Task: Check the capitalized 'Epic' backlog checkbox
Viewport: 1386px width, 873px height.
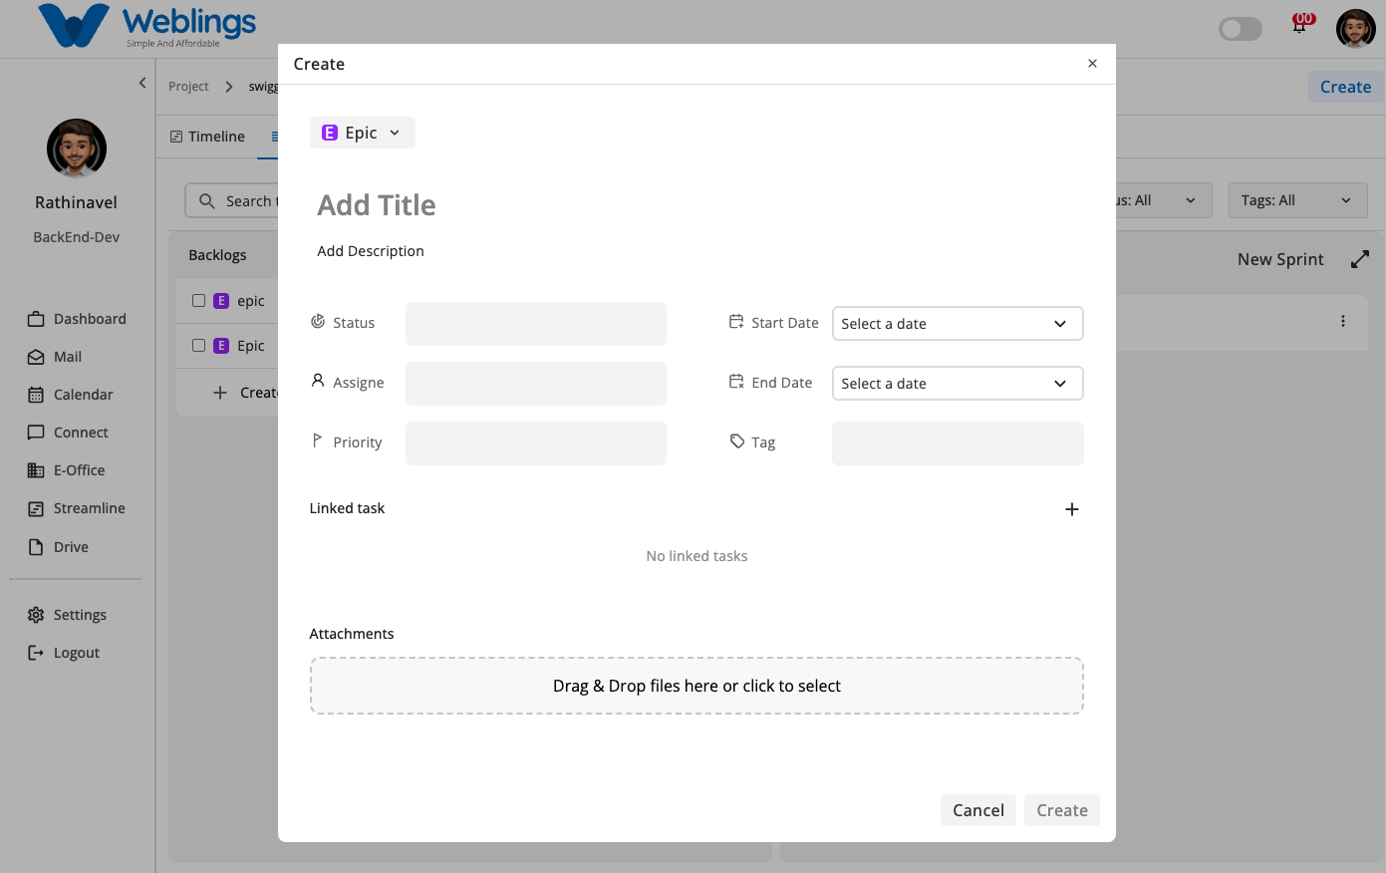Action: (x=198, y=345)
